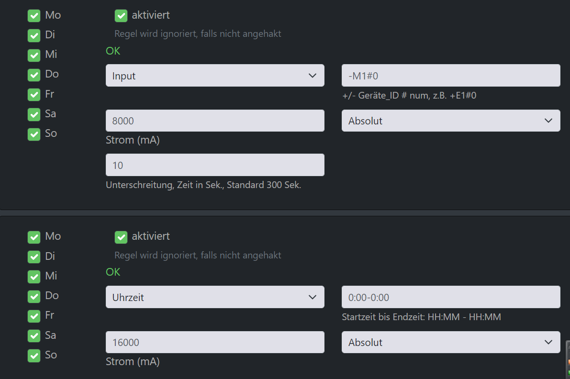The width and height of the screenshot is (570, 379).
Task: Expand the Uhrzeit dropdown in the second rule
Action: point(214,297)
